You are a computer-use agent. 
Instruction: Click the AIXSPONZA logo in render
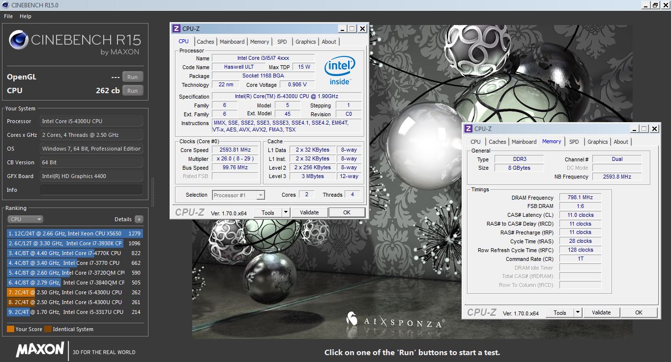point(395,320)
